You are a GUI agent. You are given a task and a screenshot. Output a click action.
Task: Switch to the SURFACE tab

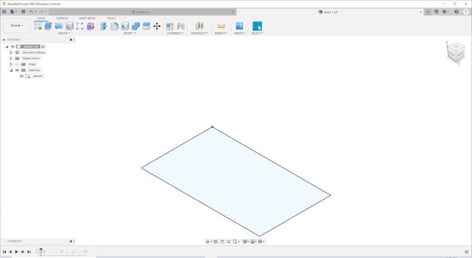point(62,18)
